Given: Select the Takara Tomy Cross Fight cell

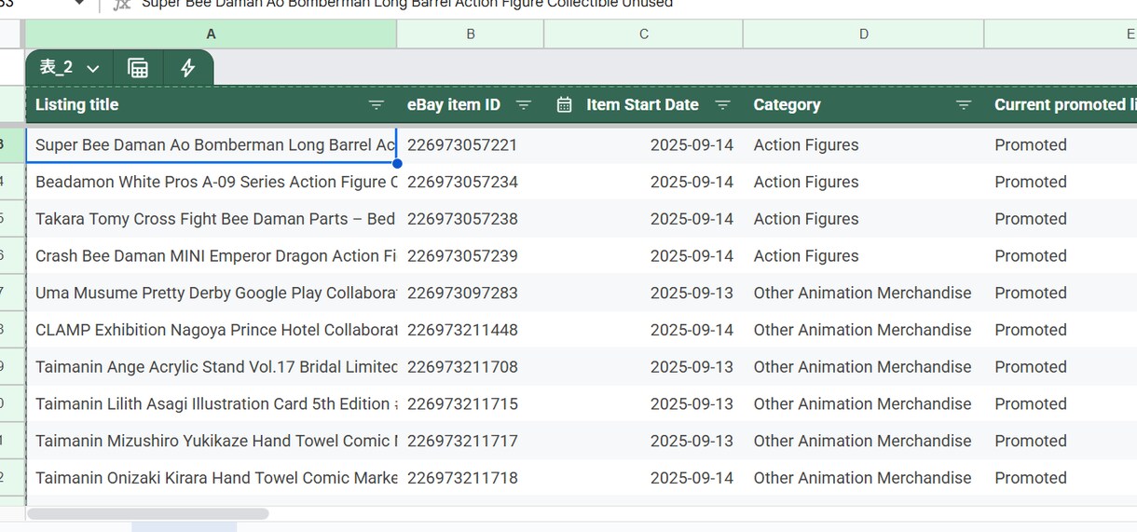Looking at the screenshot, I should pyautogui.click(x=212, y=219).
